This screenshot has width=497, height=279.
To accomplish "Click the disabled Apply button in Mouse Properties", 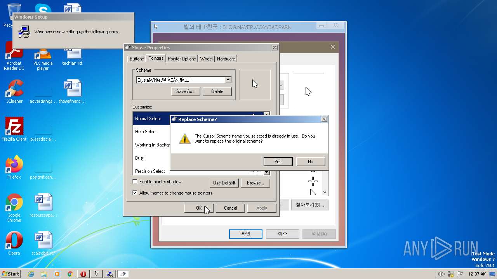I will click(262, 208).
